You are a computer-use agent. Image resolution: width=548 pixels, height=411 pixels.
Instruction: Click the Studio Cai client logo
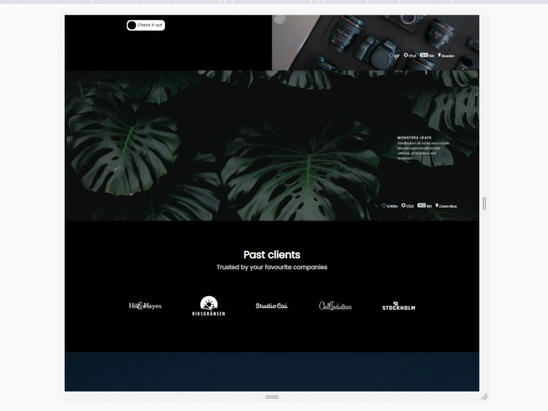pos(272,306)
